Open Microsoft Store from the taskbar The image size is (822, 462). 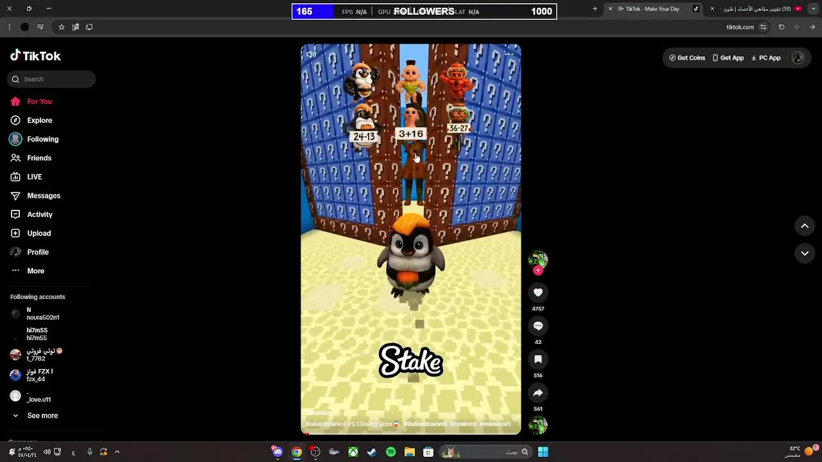[x=428, y=452]
